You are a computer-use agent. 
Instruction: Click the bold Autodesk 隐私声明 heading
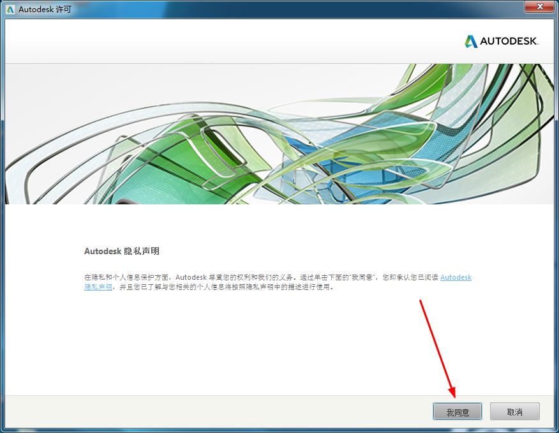[x=121, y=252]
